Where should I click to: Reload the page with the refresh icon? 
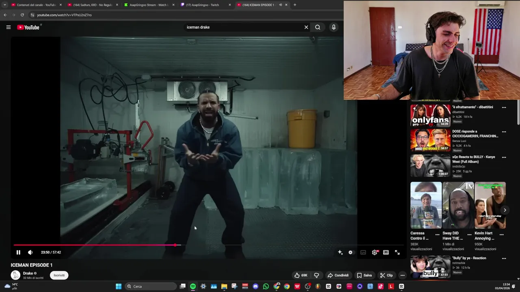tap(22, 15)
